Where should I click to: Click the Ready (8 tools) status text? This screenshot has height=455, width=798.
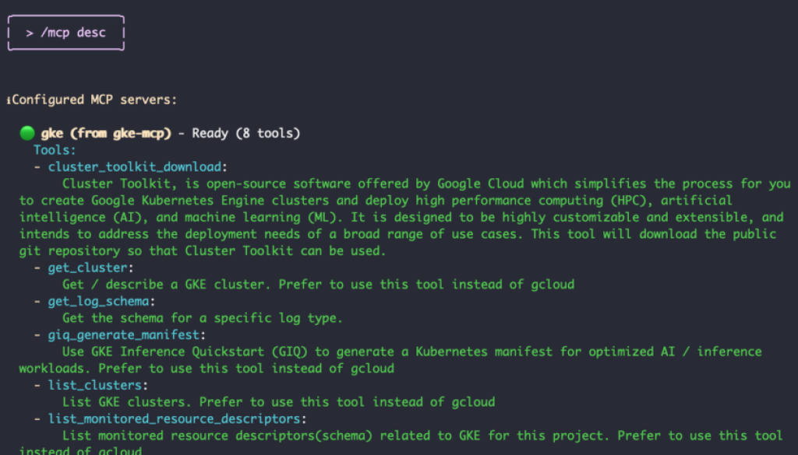pos(245,133)
